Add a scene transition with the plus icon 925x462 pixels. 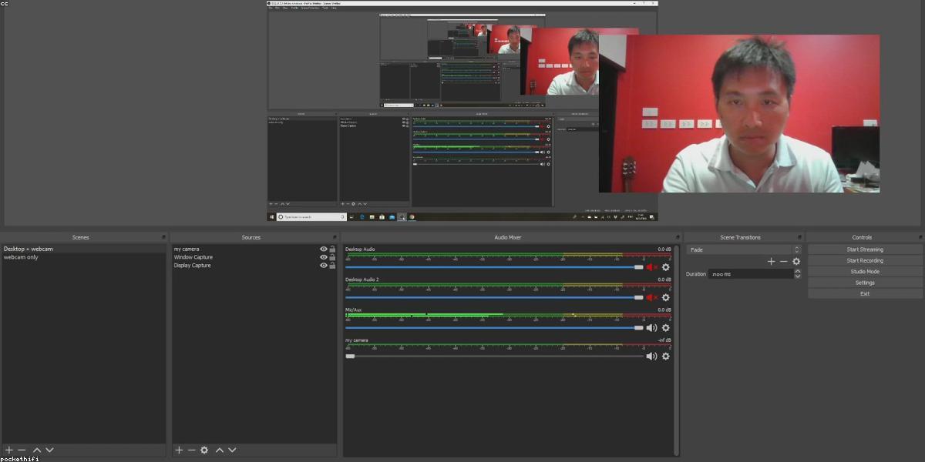pyautogui.click(x=771, y=262)
